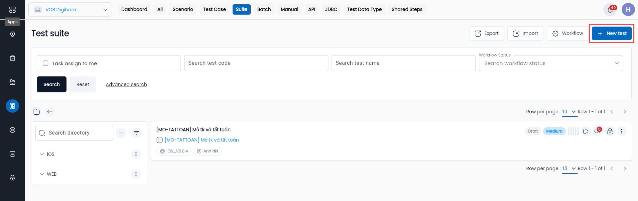Open the three-dot menu for WEB directory

coord(136,174)
